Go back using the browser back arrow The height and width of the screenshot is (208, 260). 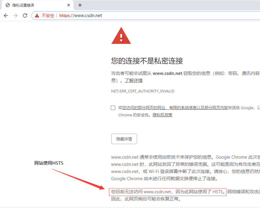[x=6, y=15]
